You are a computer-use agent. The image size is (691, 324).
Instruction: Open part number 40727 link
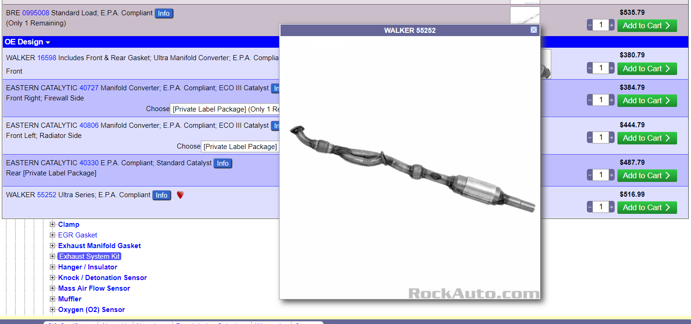[89, 88]
